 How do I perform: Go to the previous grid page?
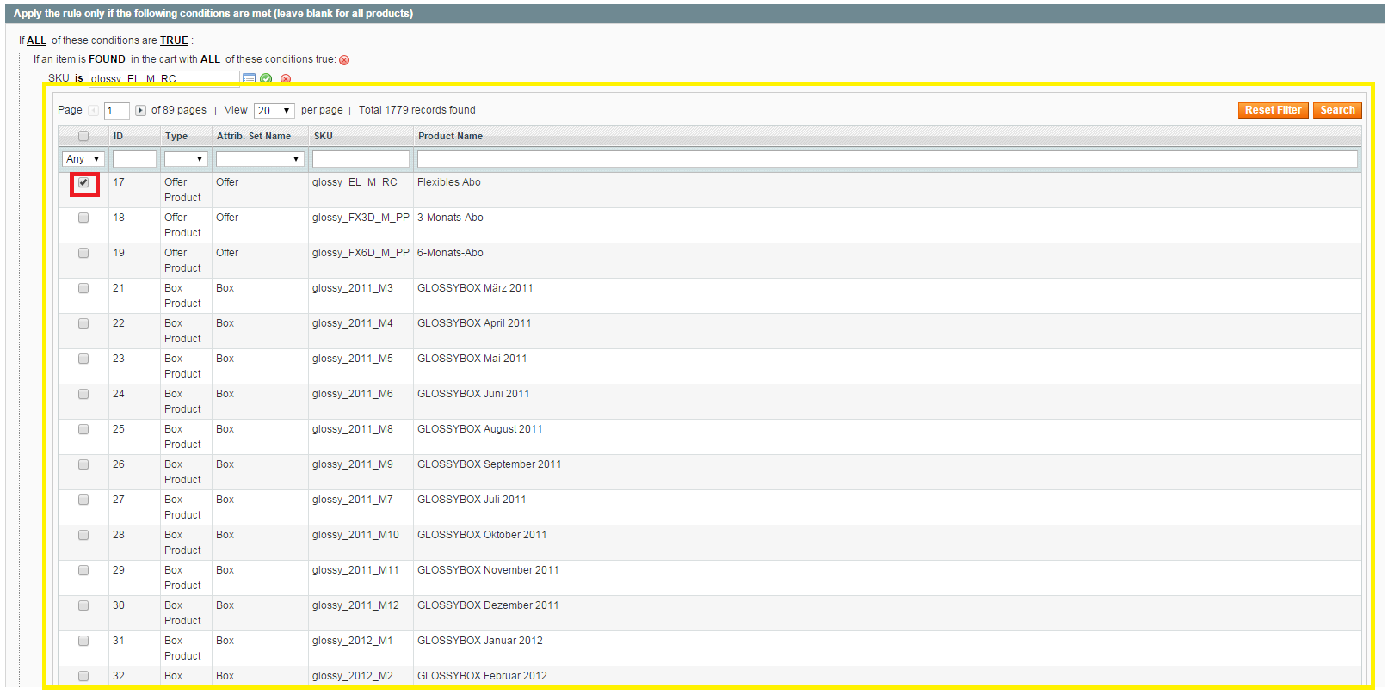[93, 110]
